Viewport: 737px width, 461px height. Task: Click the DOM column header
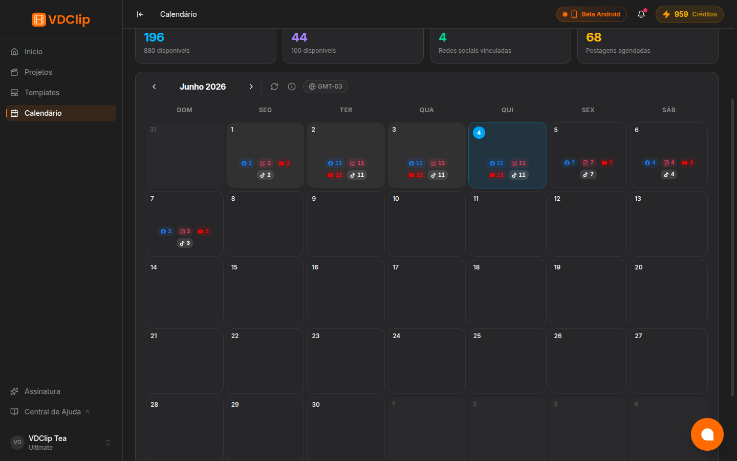click(x=185, y=110)
